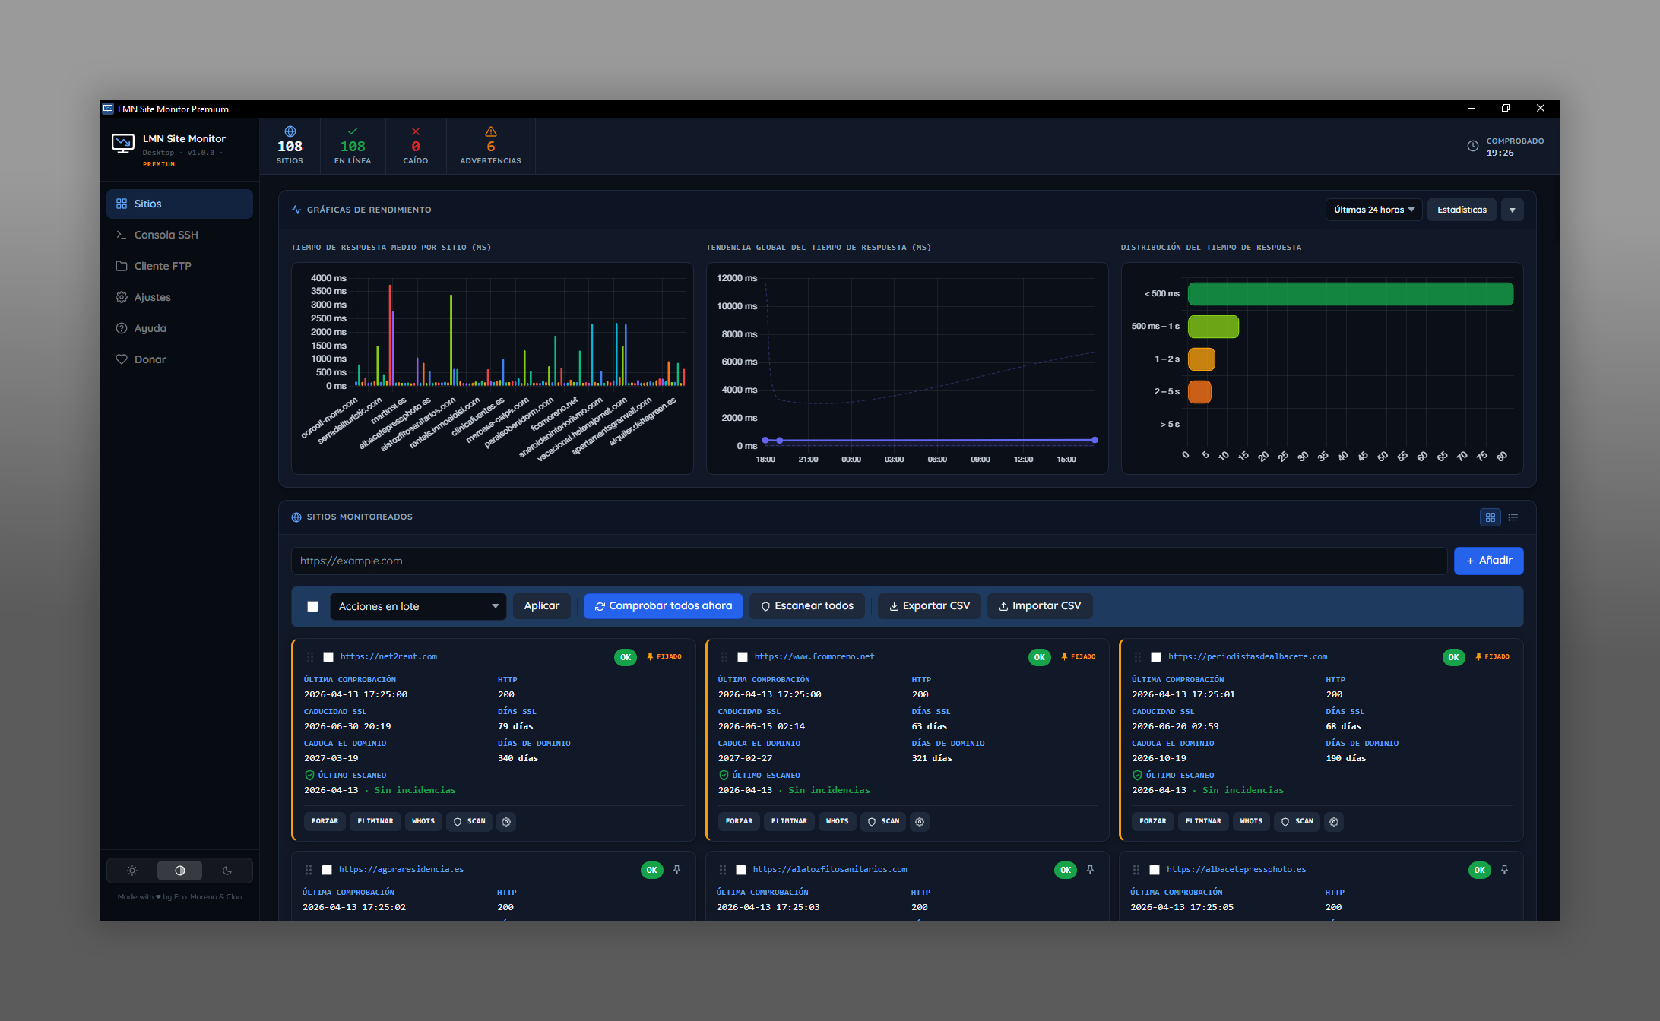Select dark theme moon icon
The width and height of the screenshot is (1660, 1021).
point(227,871)
